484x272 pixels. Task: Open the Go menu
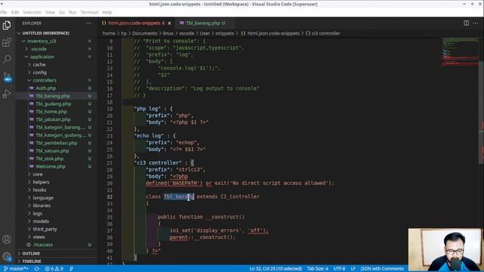(x=62, y=12)
